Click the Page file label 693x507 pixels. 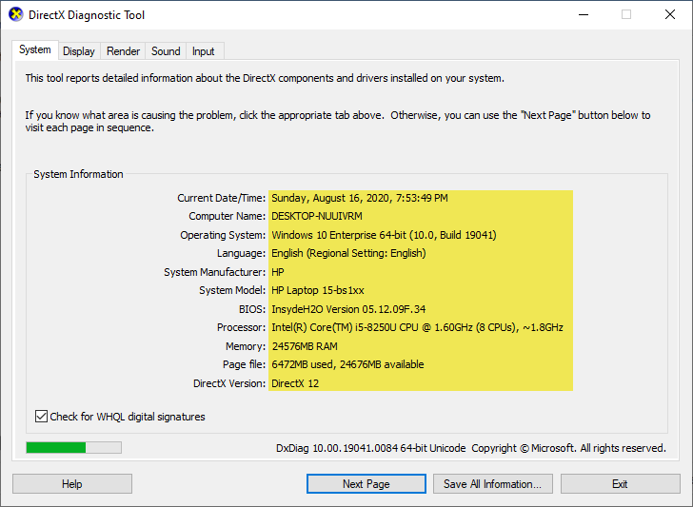(x=244, y=365)
